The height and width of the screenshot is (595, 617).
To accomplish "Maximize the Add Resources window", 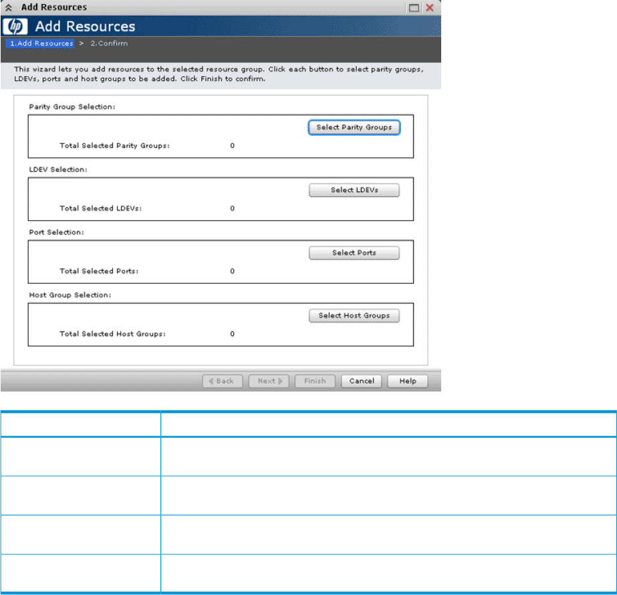I will pos(414,8).
